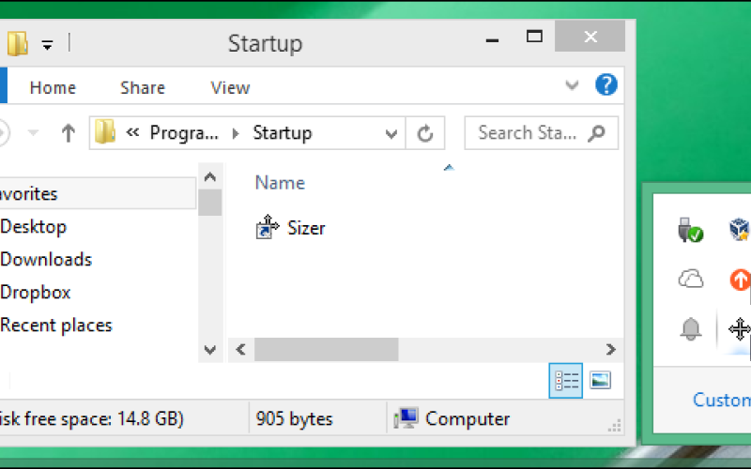Switch to Large icons view layout
This screenshot has width=751, height=469.
tap(600, 380)
